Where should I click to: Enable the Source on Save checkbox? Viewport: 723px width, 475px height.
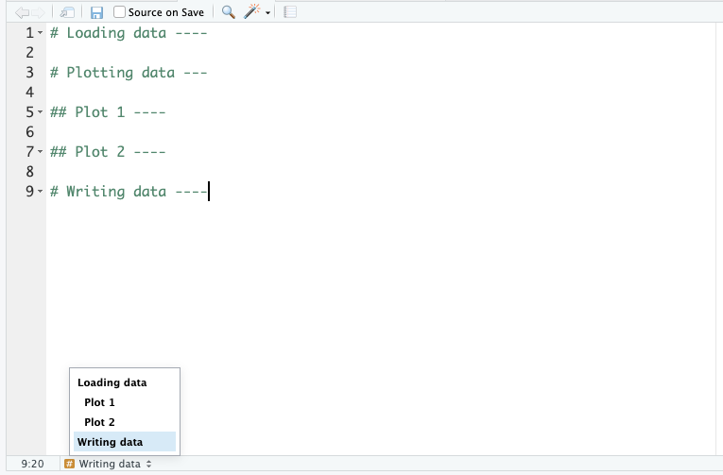(119, 12)
